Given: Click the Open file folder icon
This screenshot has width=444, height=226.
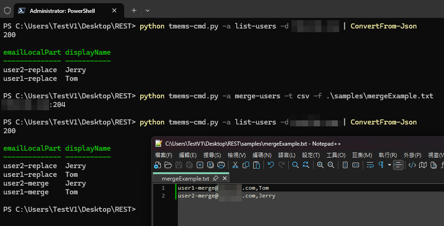Looking at the screenshot, I should point(168,165).
